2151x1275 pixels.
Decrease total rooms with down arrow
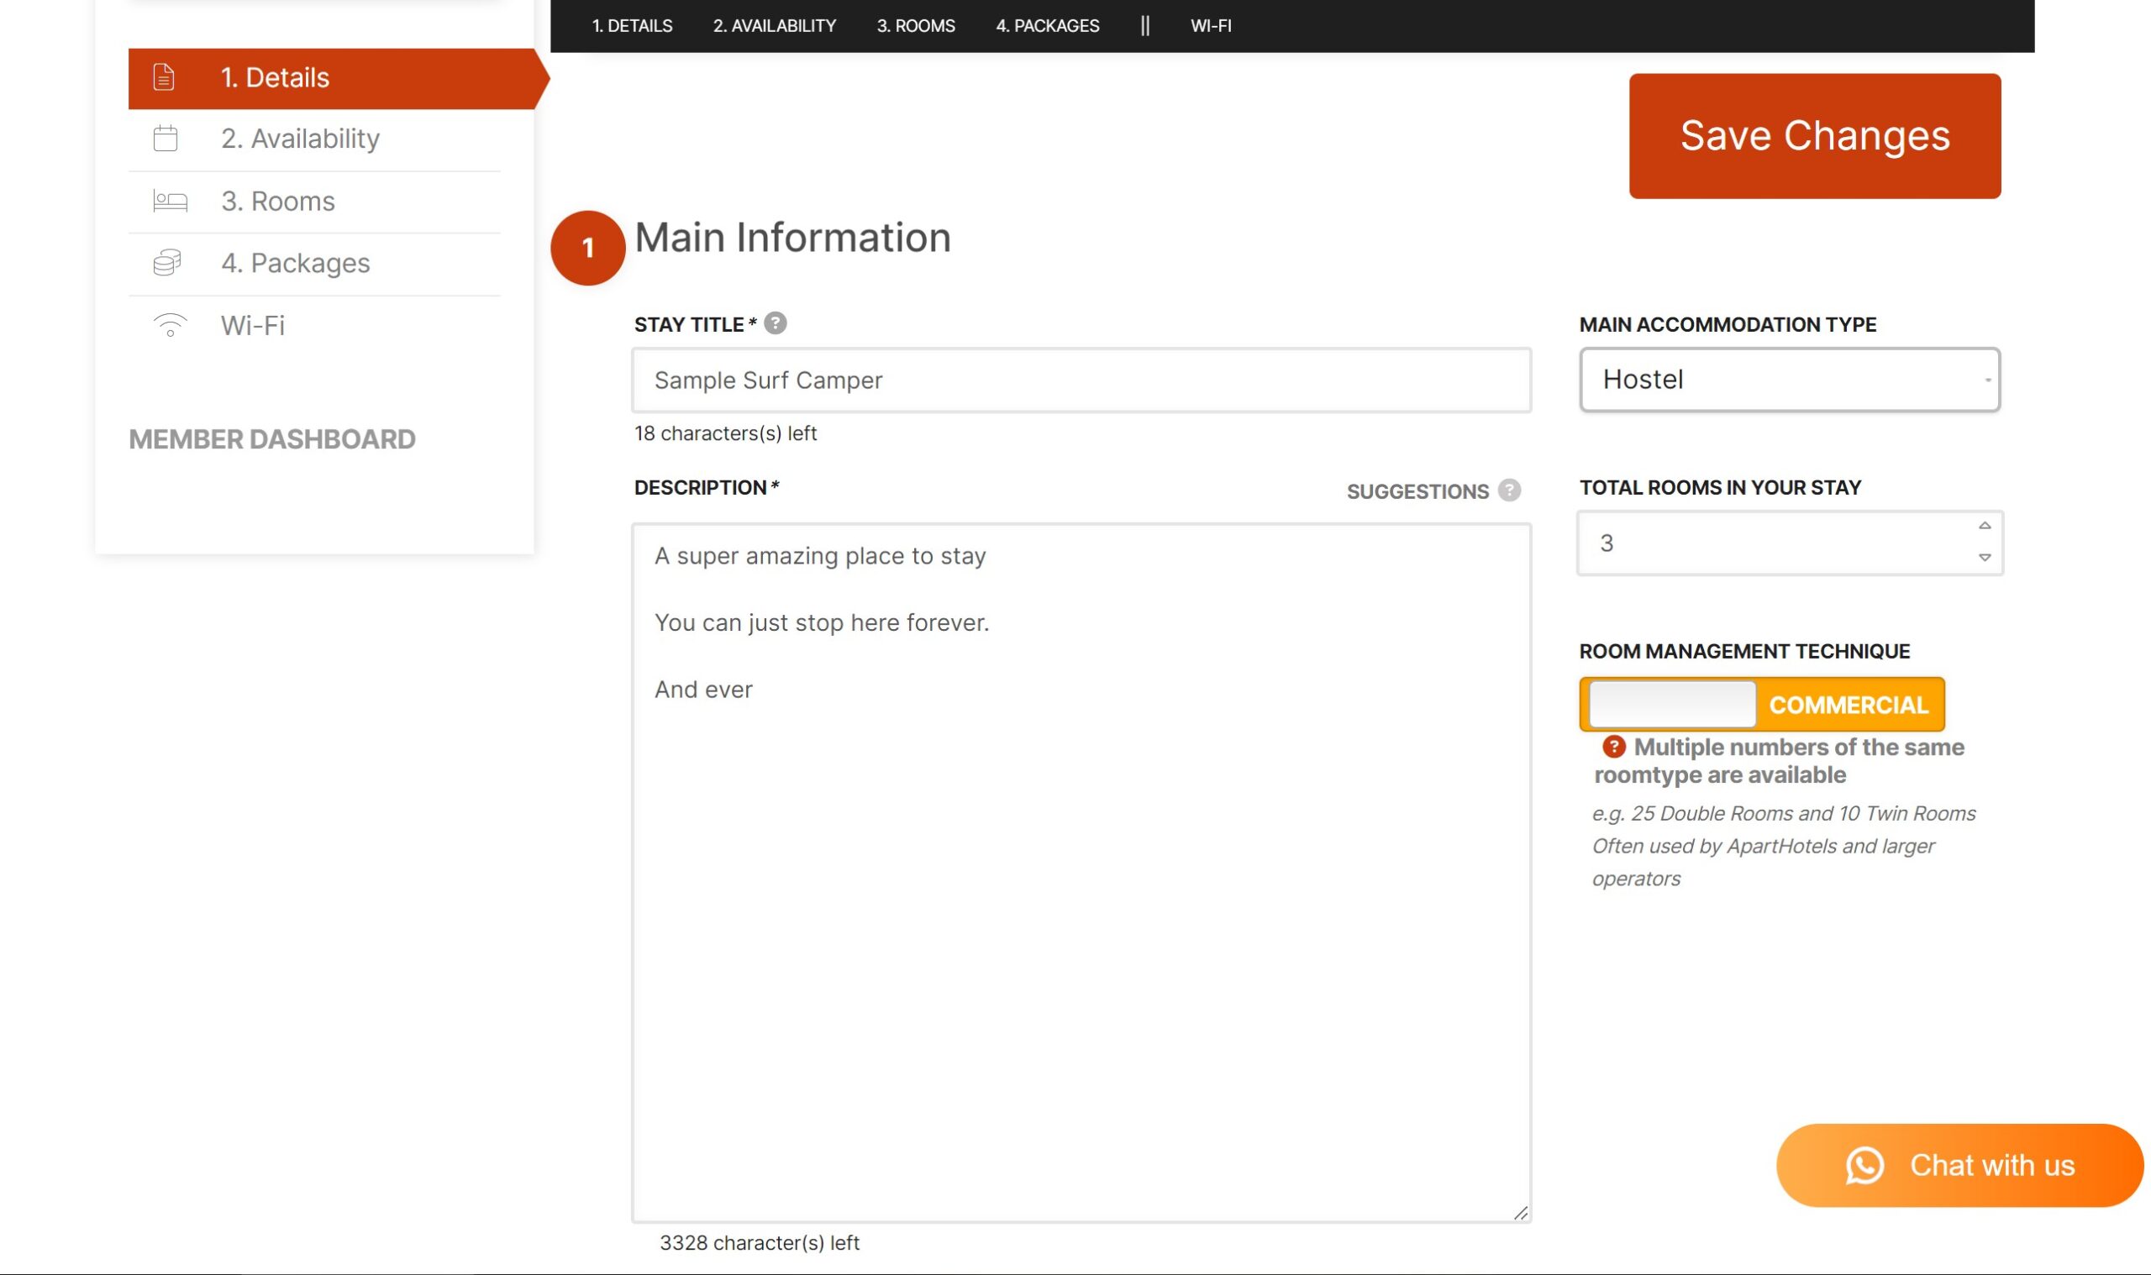pos(1984,558)
